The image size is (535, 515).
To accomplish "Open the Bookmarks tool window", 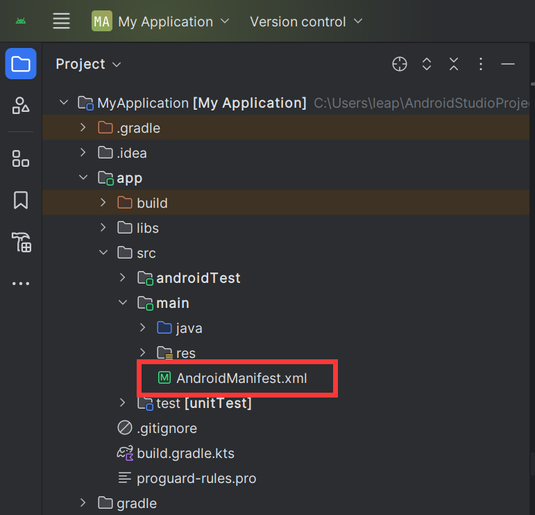I will pyautogui.click(x=21, y=200).
